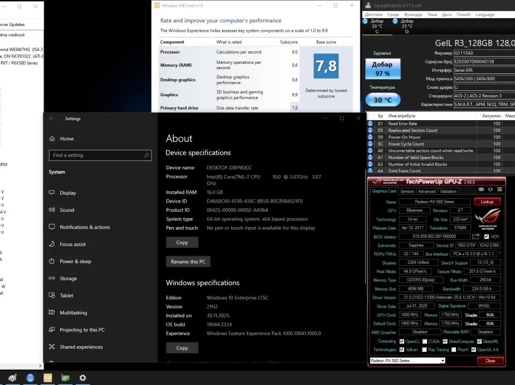Open the GPU-Z hamburger menu icon

click(500, 189)
